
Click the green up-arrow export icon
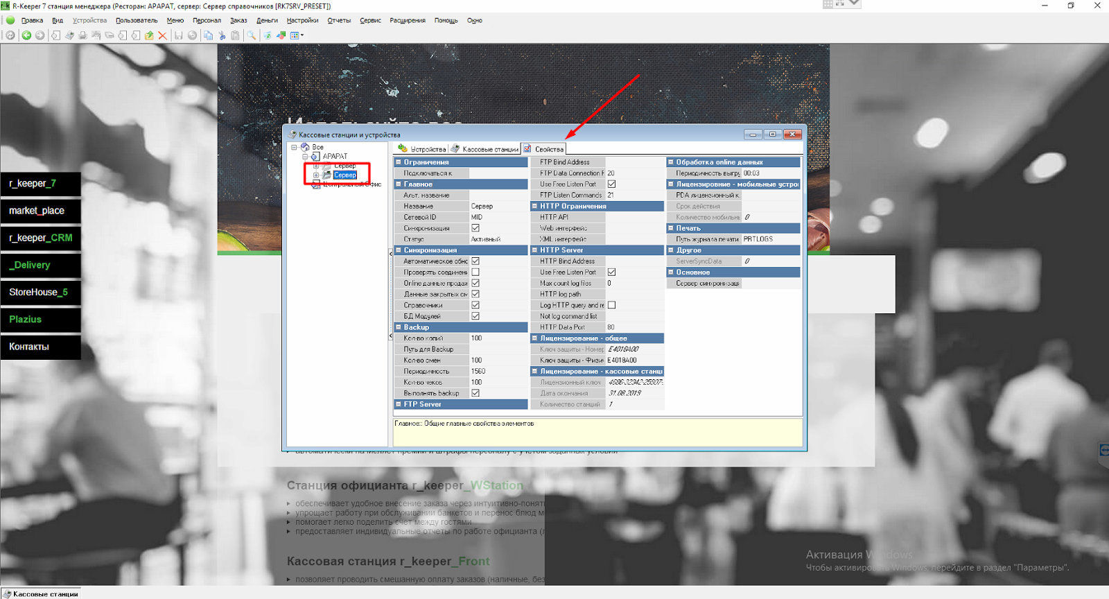pos(149,35)
